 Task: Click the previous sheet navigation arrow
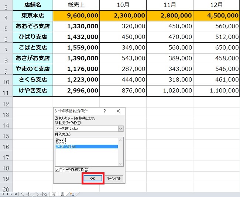click(x=7, y=194)
